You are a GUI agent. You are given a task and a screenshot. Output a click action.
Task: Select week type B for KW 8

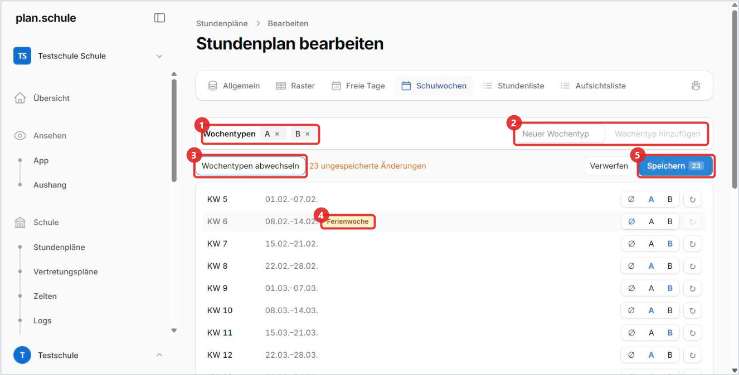[x=670, y=266]
